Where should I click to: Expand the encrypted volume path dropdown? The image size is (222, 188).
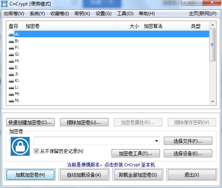pyautogui.click(x=156, y=141)
